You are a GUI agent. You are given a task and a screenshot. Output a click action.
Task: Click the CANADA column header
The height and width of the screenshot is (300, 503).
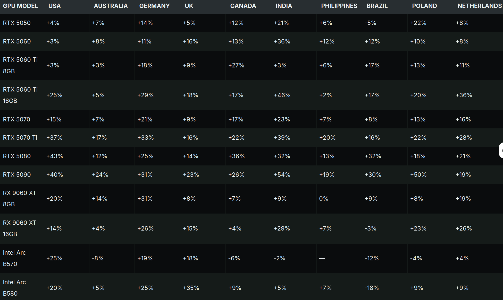[243, 6]
